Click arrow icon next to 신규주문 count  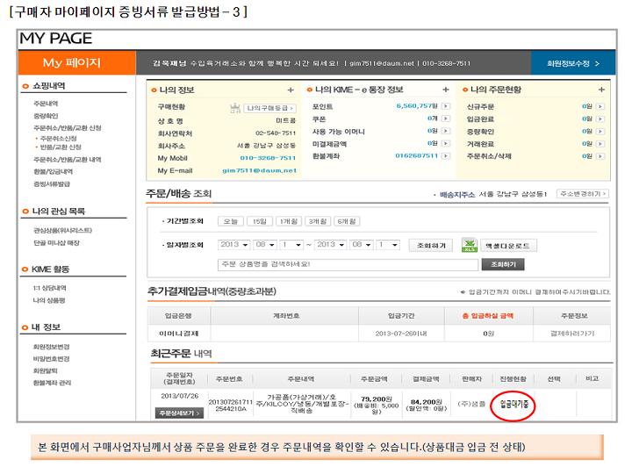[x=600, y=105]
